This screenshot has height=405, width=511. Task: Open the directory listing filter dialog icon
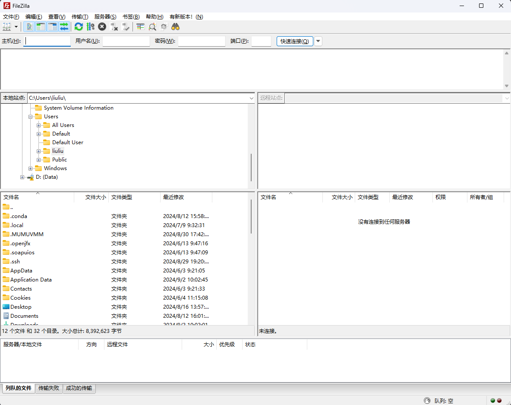140,27
